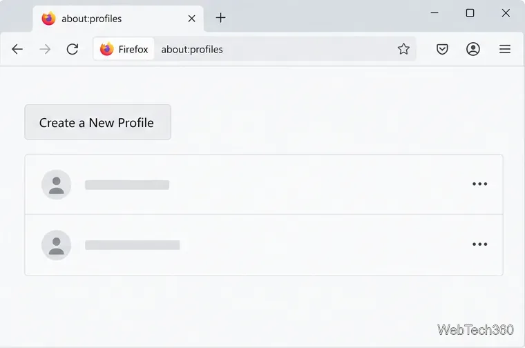Open the Pocket save icon
Screen dimensions: 525x348
[442, 50]
